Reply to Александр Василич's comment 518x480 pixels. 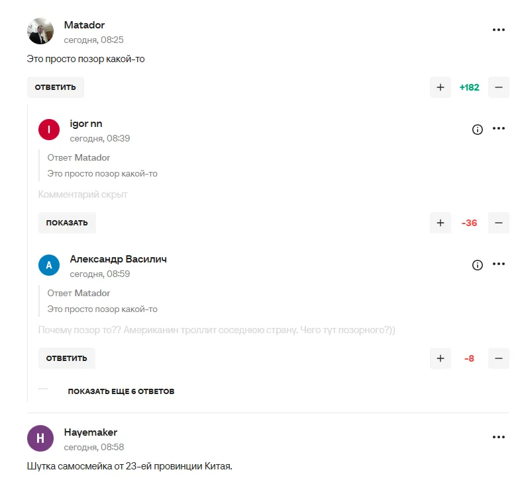(x=66, y=358)
